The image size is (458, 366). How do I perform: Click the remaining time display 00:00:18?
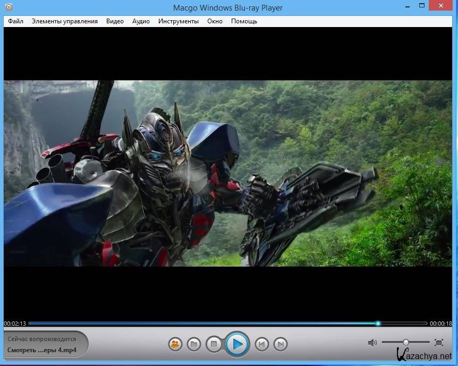pyautogui.click(x=440, y=324)
